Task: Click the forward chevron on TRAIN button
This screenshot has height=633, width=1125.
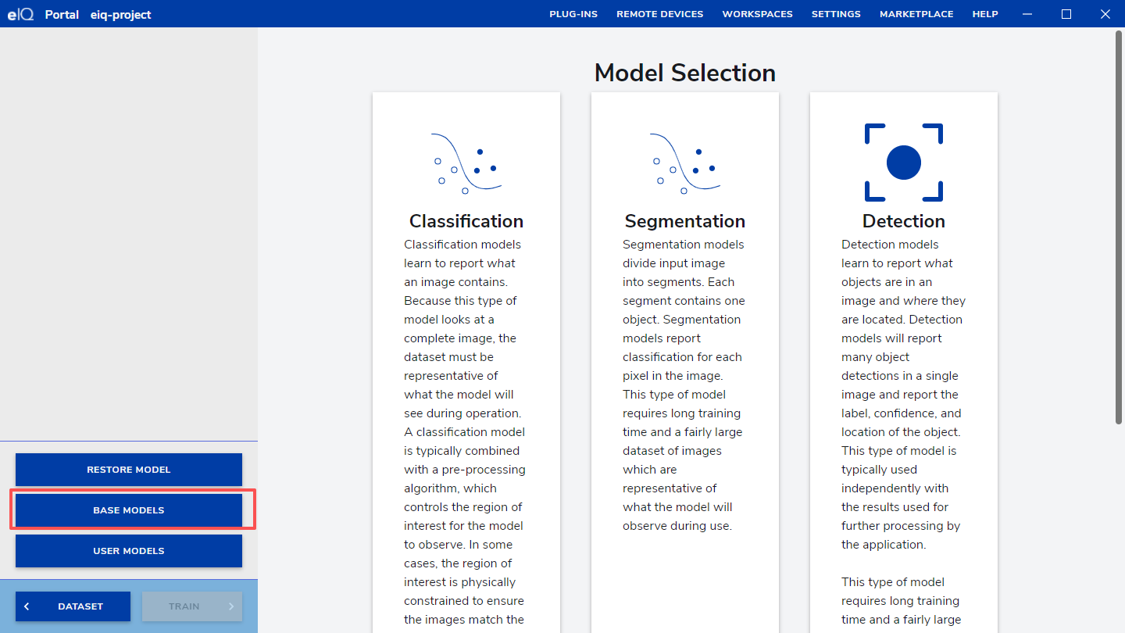Action: coord(232,606)
